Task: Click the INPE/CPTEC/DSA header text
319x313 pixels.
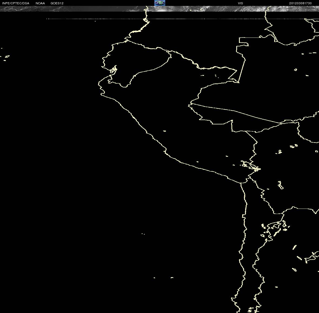Action: pos(16,3)
